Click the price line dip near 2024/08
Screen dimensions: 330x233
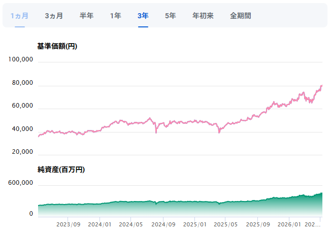click(156, 132)
